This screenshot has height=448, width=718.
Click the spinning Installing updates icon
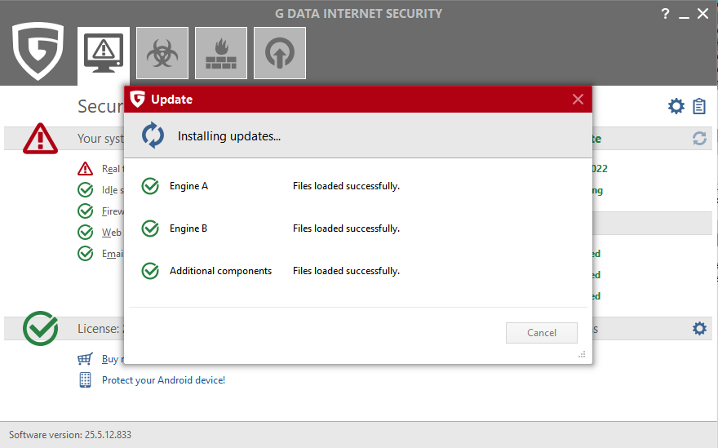(153, 135)
